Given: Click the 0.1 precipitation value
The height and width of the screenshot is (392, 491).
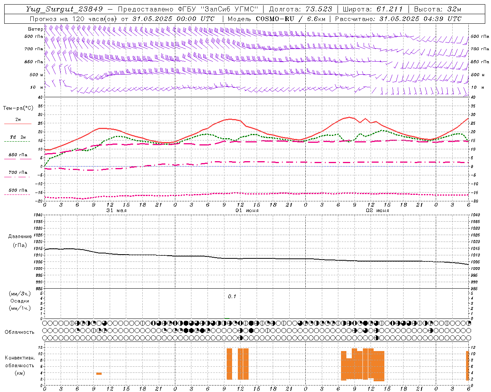Looking at the screenshot, I should pos(232,297).
